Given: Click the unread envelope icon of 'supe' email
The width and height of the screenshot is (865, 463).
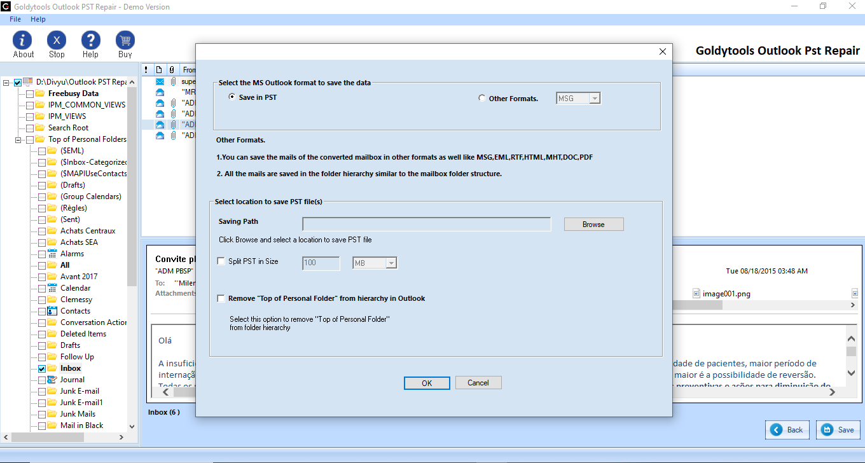Looking at the screenshot, I should tap(160, 81).
